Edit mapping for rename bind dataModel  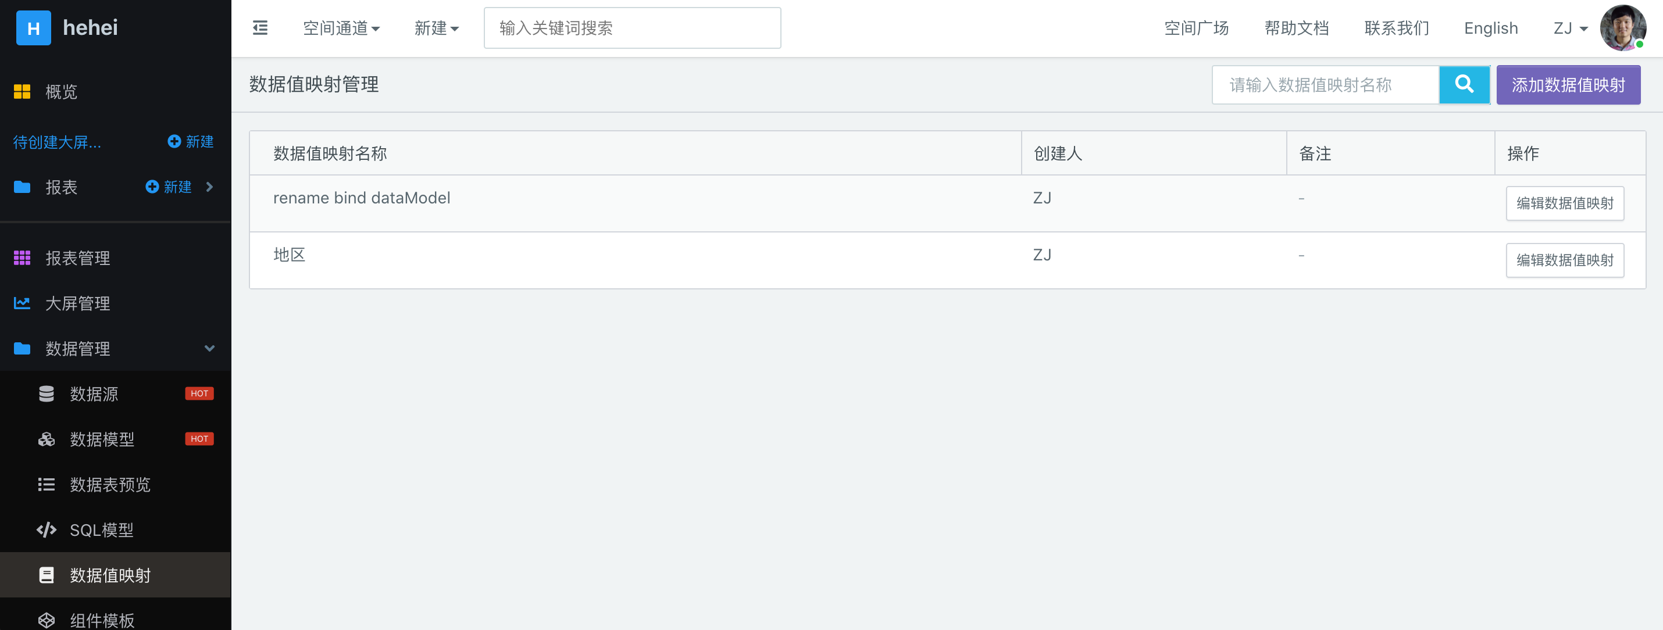click(1565, 203)
